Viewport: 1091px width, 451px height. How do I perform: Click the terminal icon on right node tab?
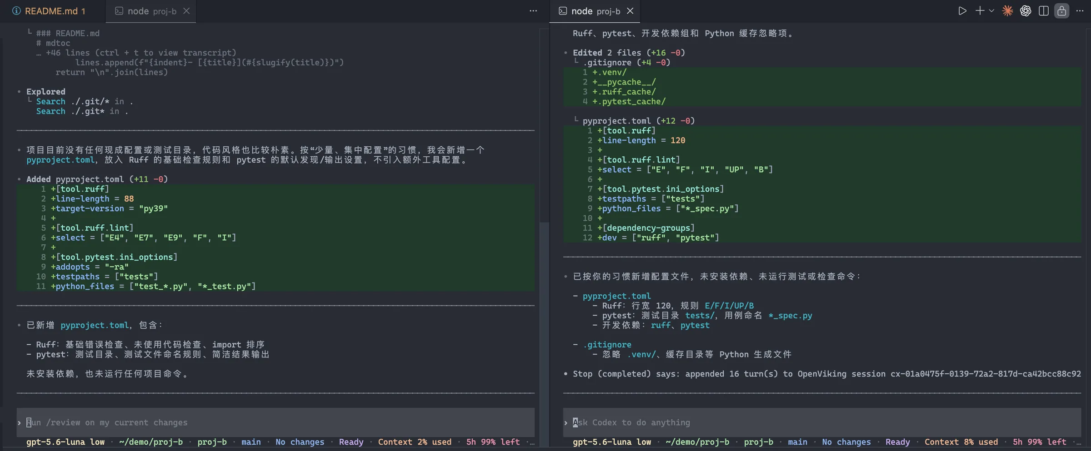pos(563,11)
